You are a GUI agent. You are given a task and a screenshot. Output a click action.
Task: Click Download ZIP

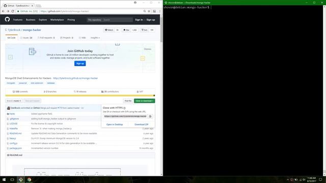click(x=142, y=125)
